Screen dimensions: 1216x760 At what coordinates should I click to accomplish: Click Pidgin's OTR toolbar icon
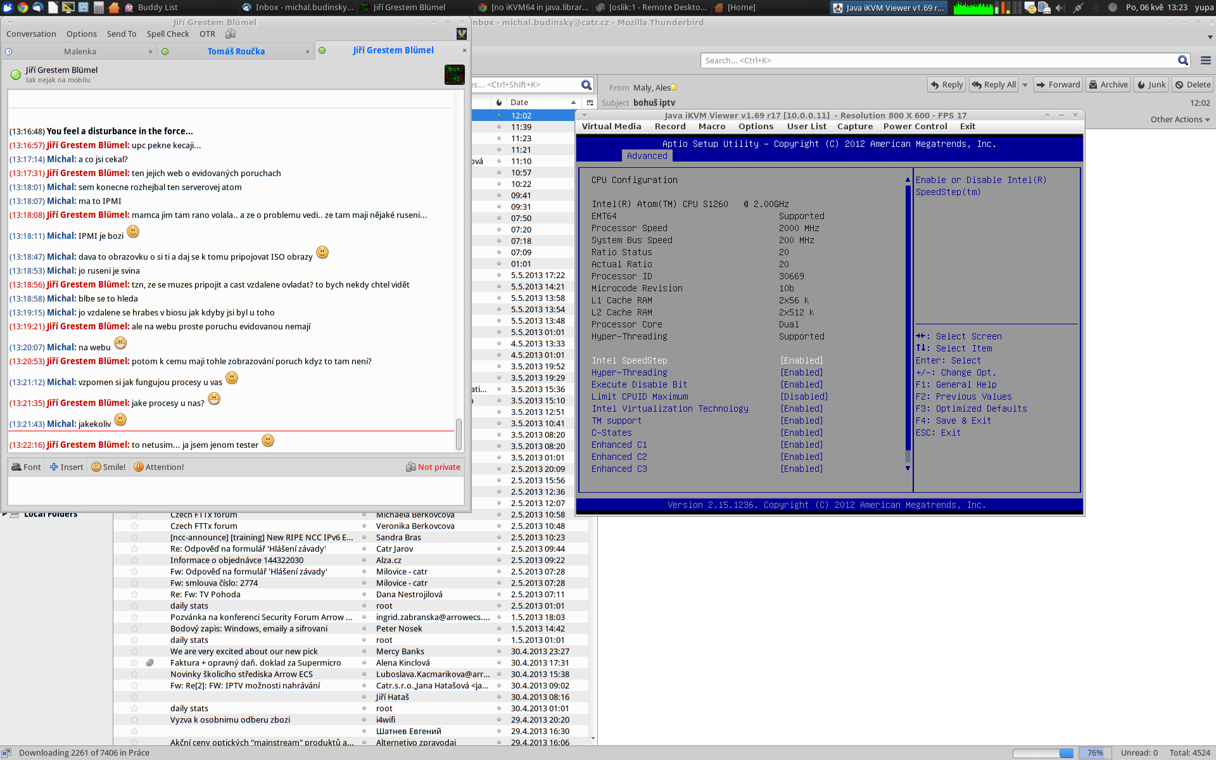[231, 34]
